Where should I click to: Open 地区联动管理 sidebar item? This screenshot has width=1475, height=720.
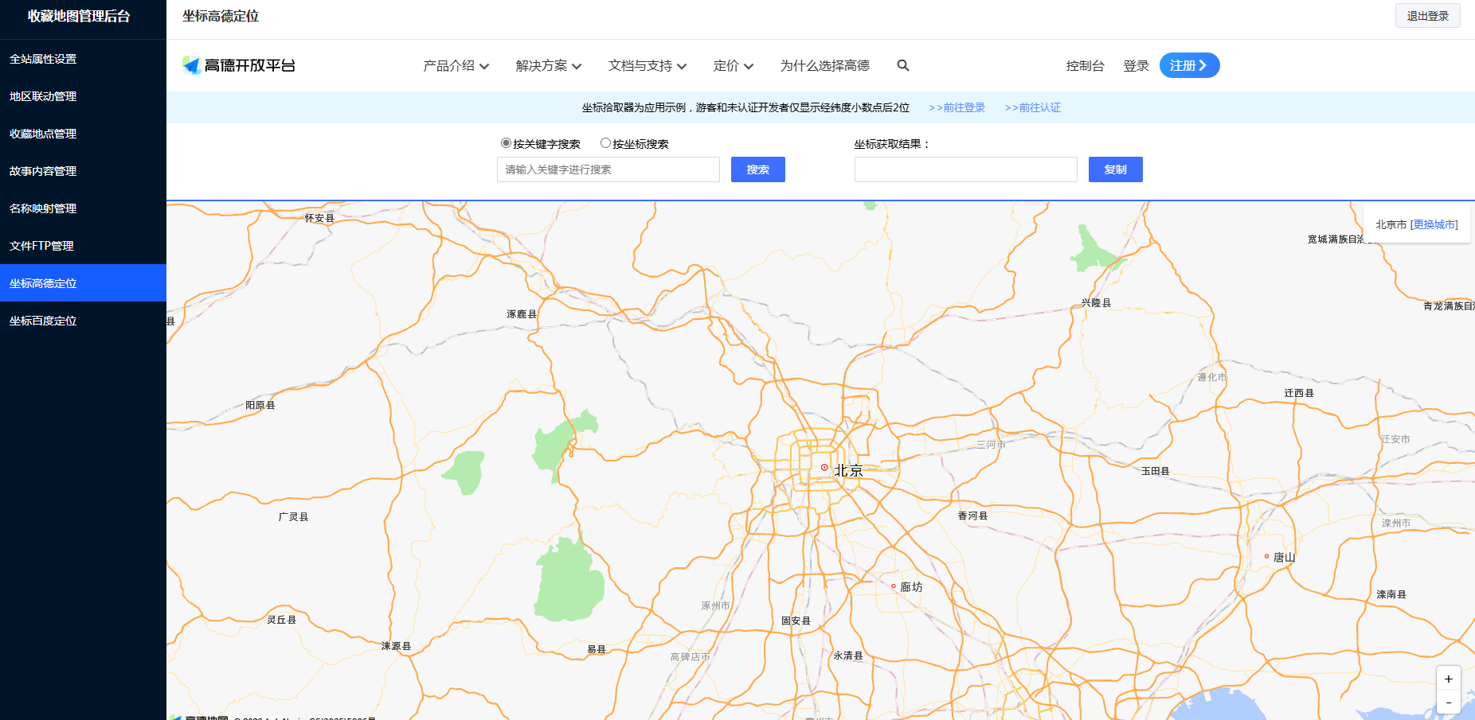click(x=83, y=96)
